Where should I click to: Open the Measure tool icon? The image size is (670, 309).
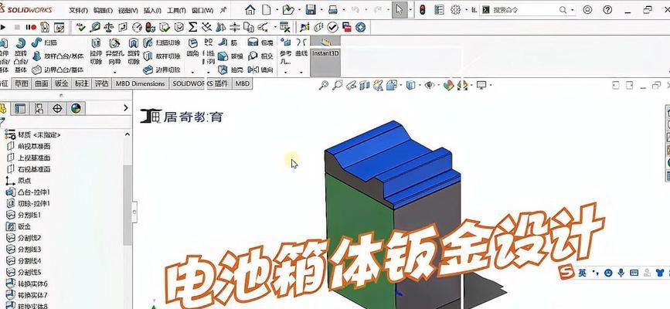(95, 28)
